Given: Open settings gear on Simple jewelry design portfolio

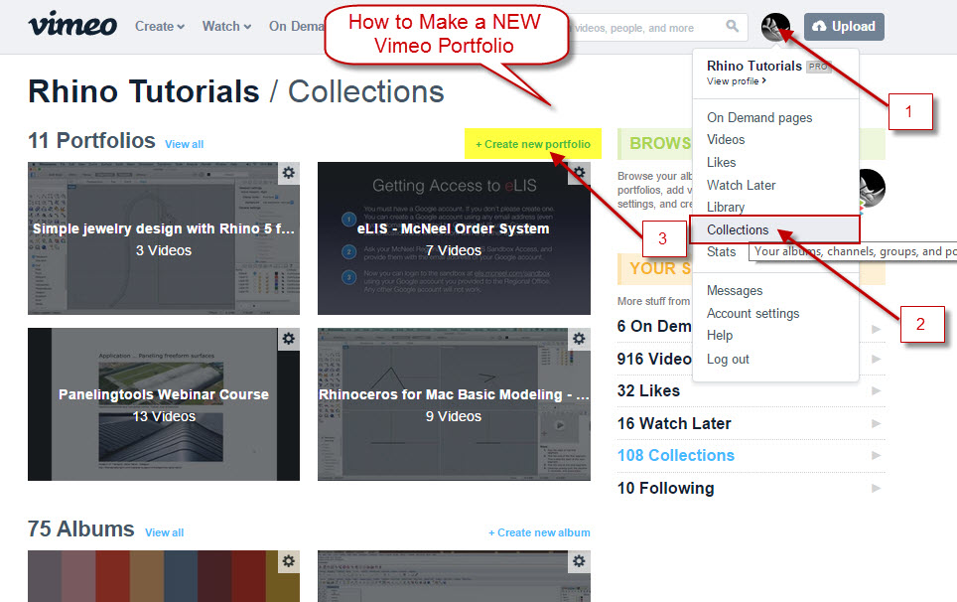Looking at the screenshot, I should coord(289,173).
